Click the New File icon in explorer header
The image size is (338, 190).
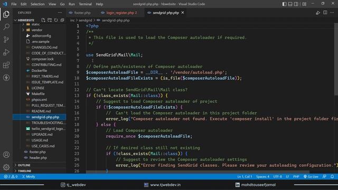pyautogui.click(x=43, y=20)
